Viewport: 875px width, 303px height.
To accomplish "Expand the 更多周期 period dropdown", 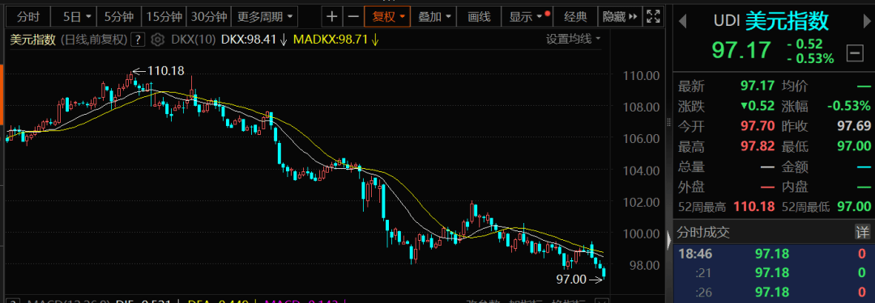I will [x=264, y=17].
